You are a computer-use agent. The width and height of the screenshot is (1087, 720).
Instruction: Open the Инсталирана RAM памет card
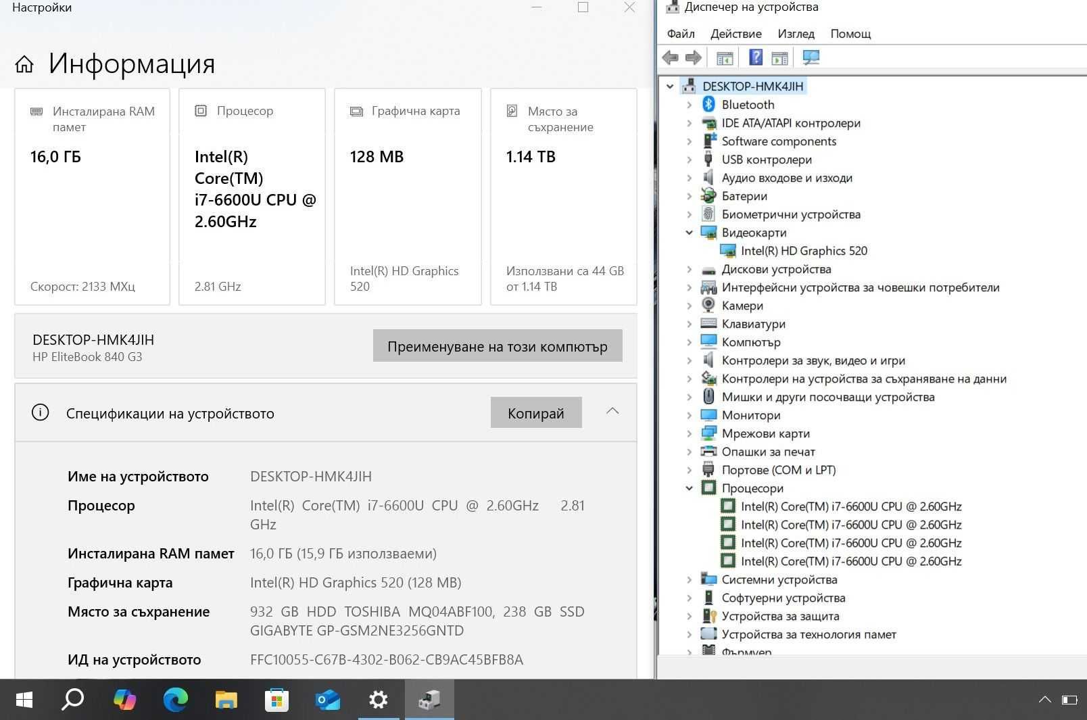coord(92,197)
